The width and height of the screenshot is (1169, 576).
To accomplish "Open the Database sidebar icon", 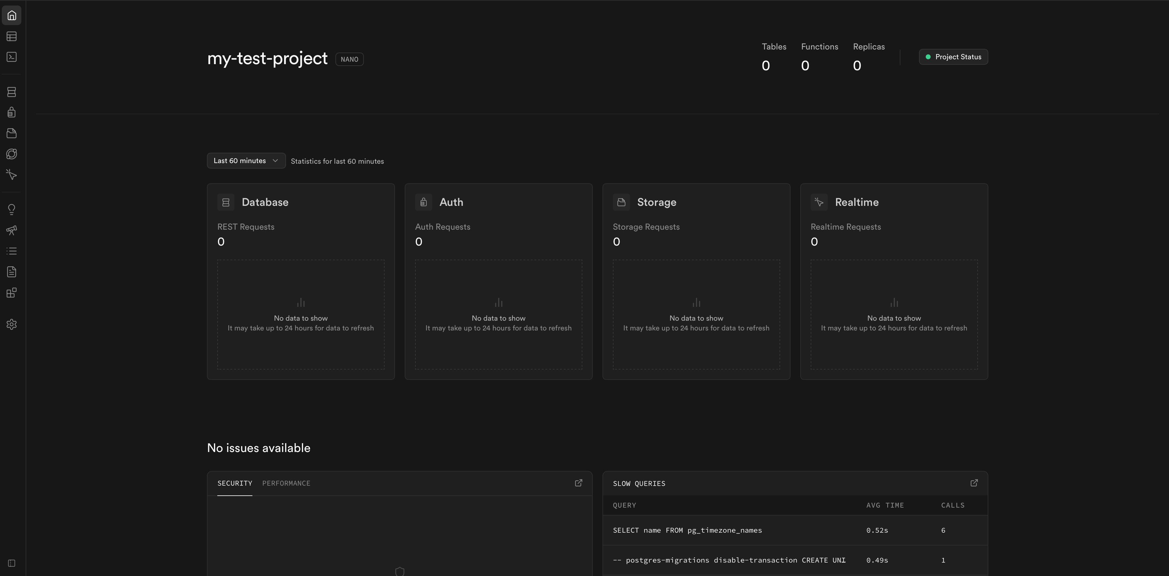I will 12,92.
